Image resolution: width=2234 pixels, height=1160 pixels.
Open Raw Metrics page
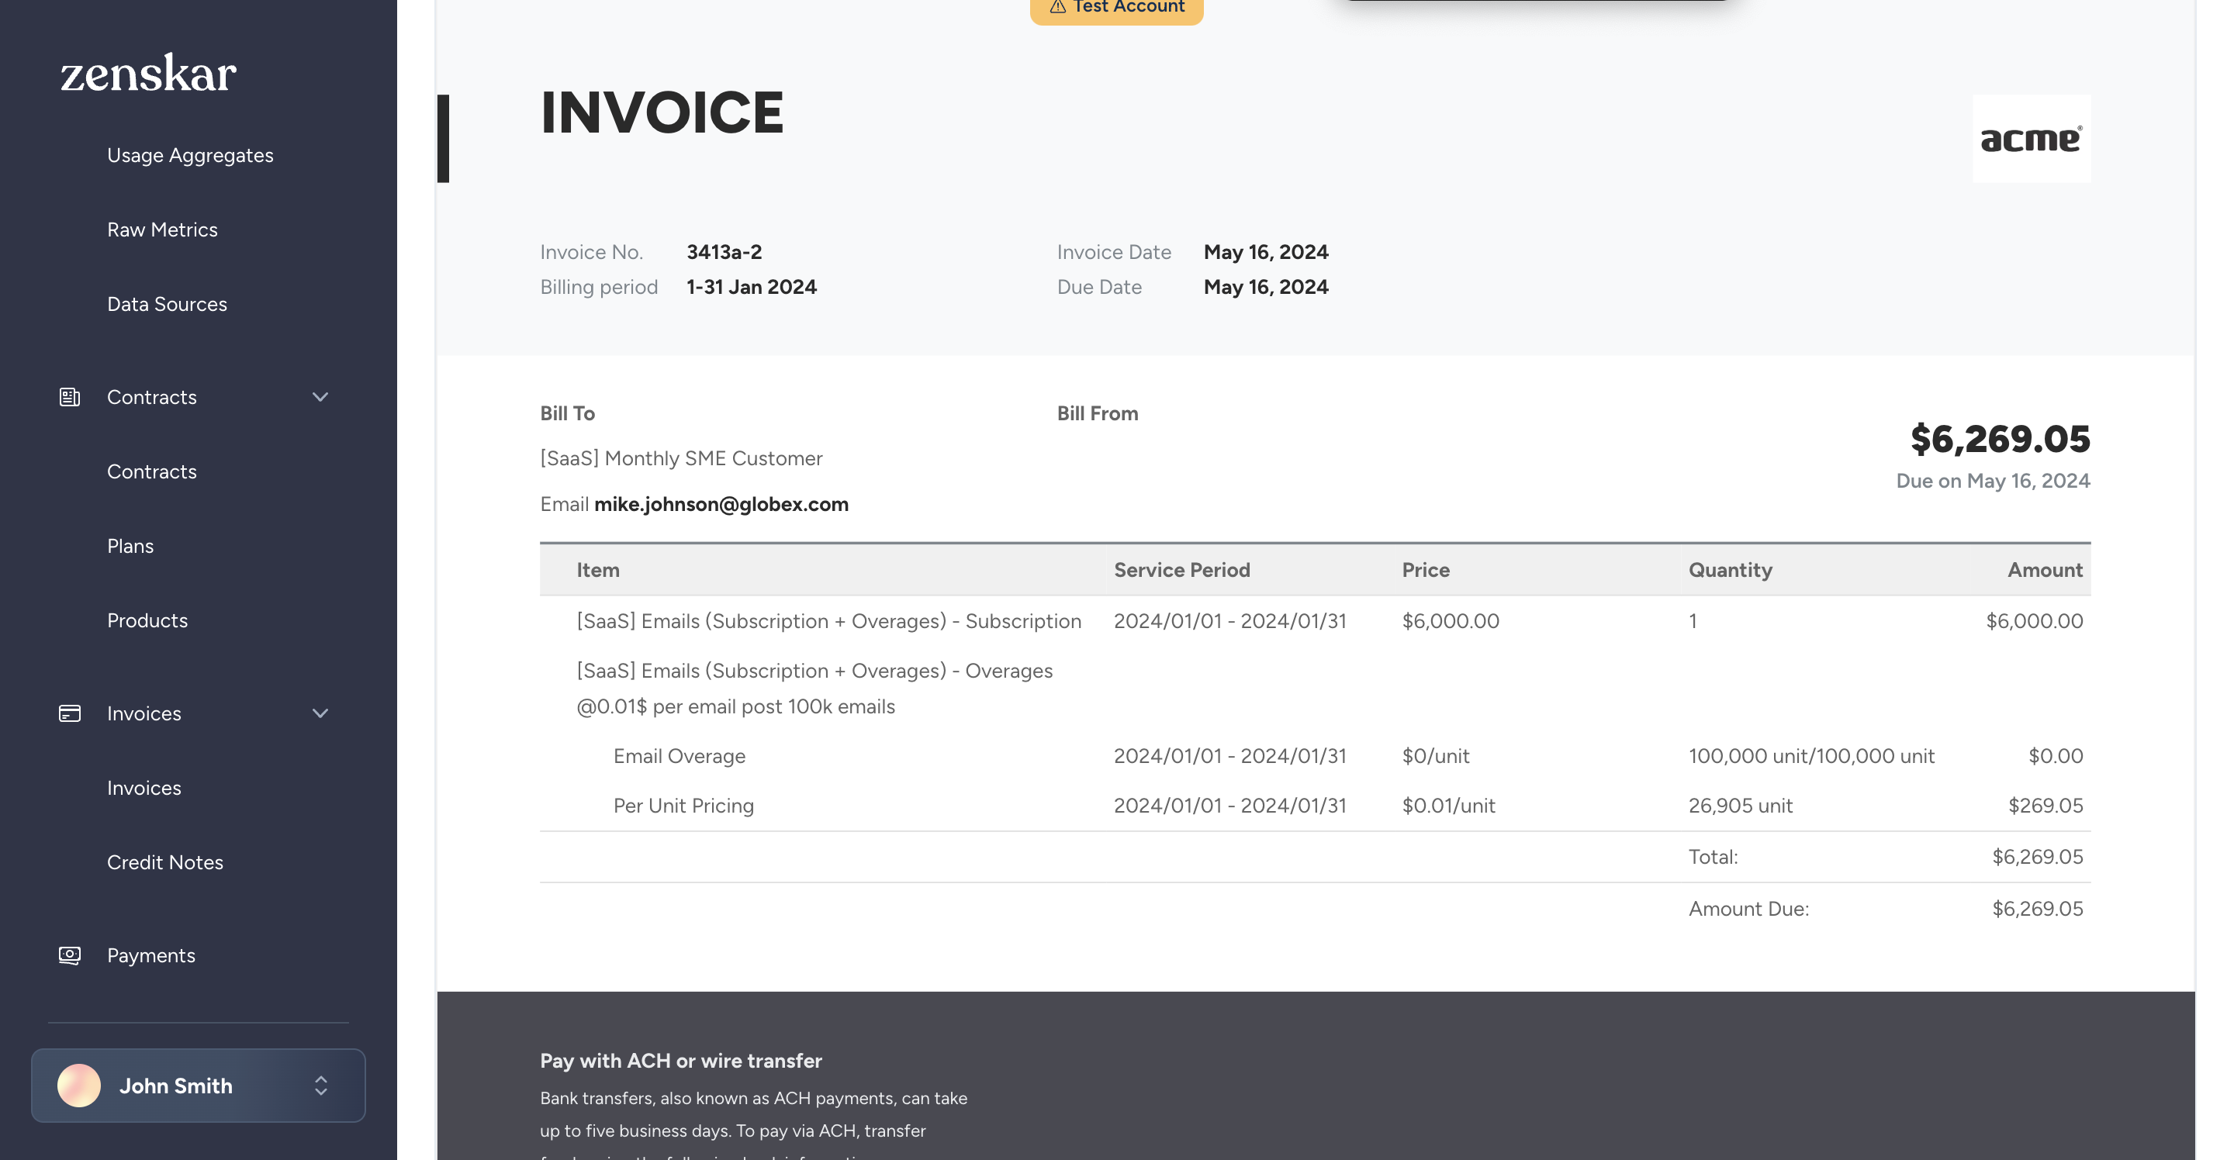point(162,229)
